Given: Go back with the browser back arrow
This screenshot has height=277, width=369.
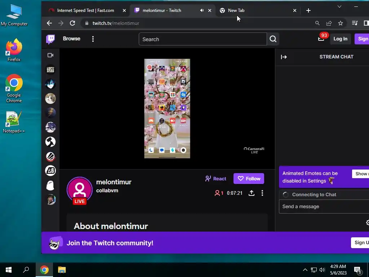Looking at the screenshot, I should (x=49, y=23).
